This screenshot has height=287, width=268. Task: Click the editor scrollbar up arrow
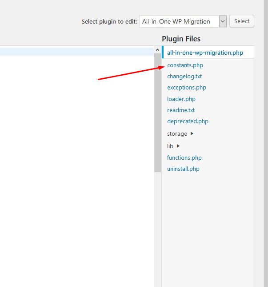click(x=157, y=49)
